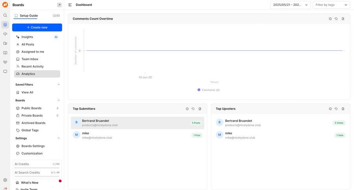
Task: Toggle Comments series in chart legend
Action: pyautogui.click(x=208, y=90)
